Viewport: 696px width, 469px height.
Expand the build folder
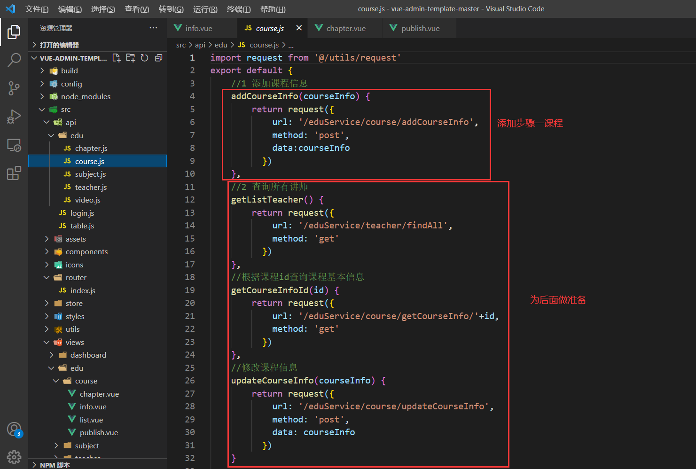coord(97,70)
